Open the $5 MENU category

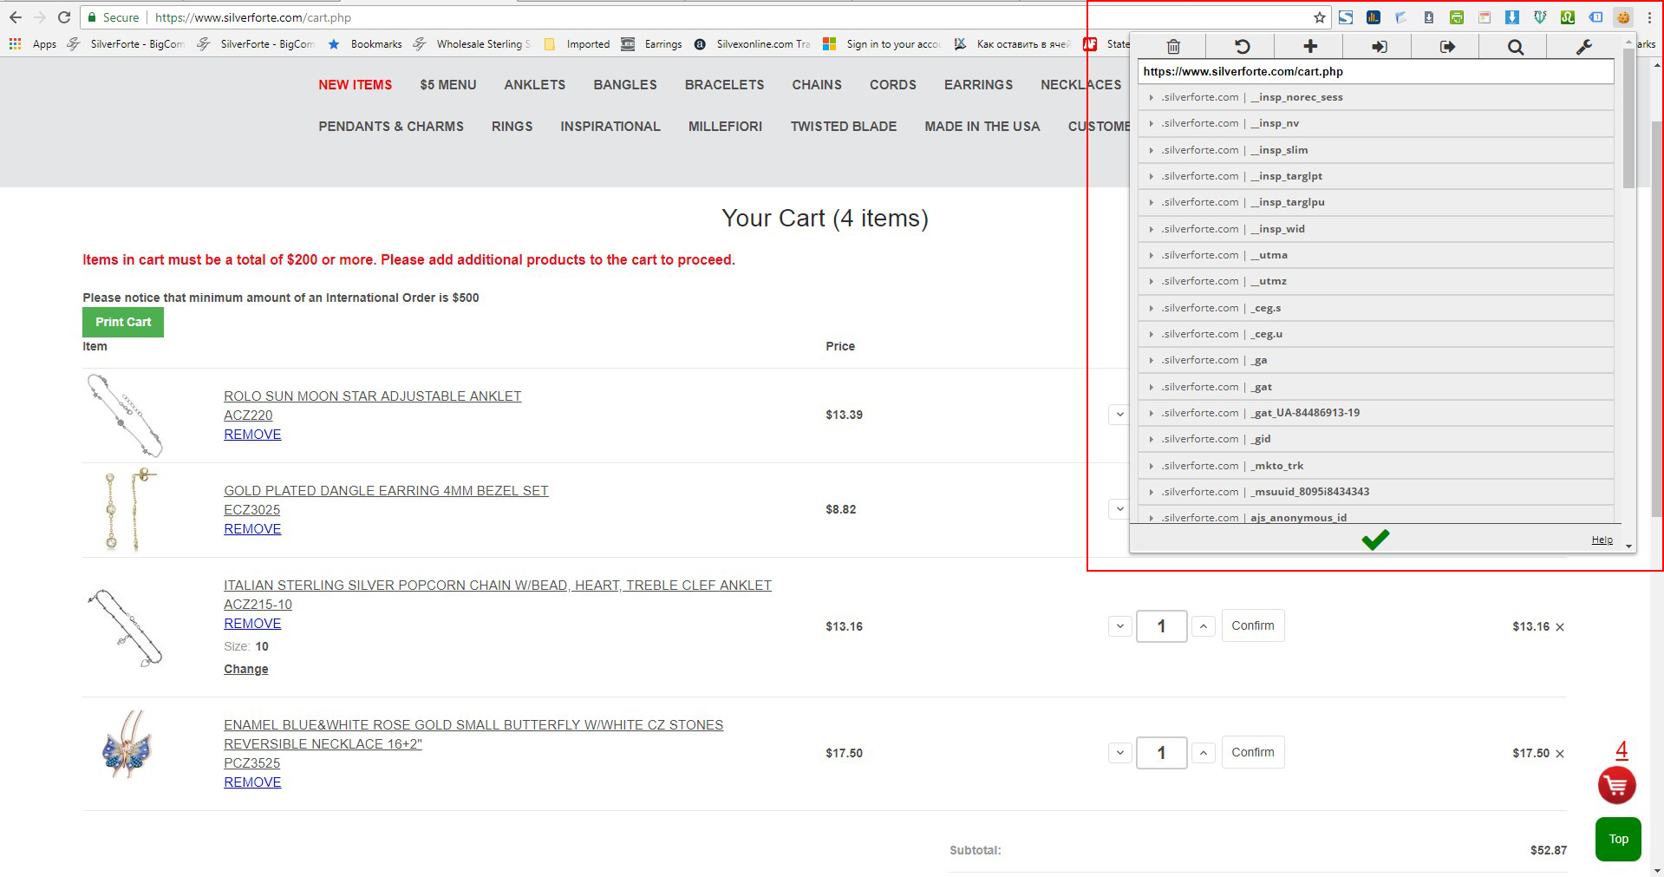click(448, 85)
